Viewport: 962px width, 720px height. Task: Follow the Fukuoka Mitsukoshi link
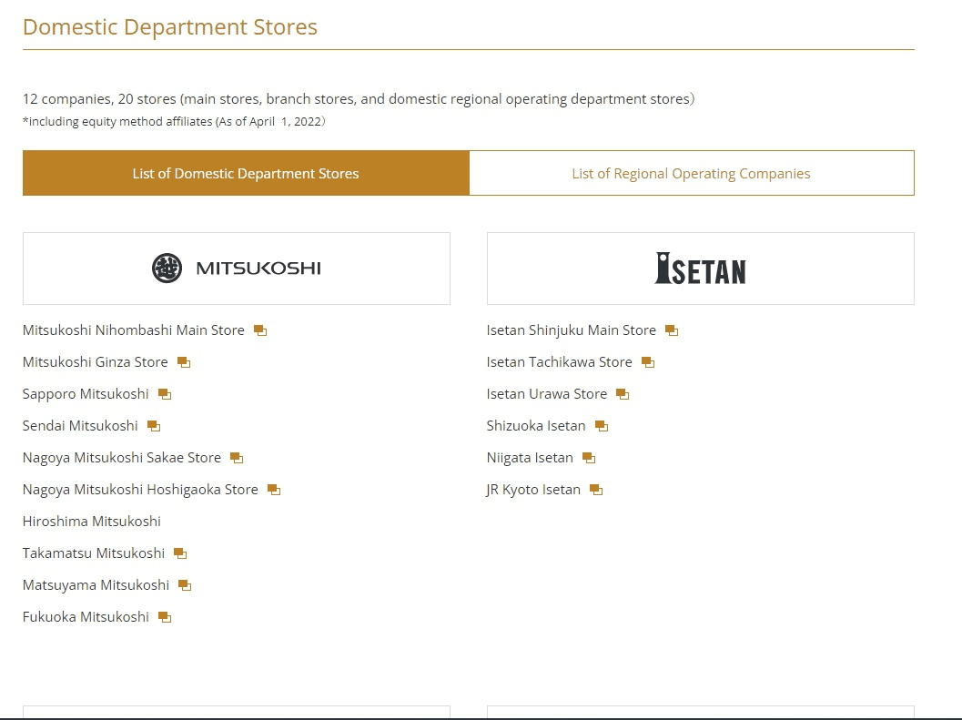tap(86, 617)
